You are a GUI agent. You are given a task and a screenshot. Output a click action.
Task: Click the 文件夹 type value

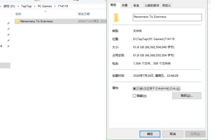[137, 31]
